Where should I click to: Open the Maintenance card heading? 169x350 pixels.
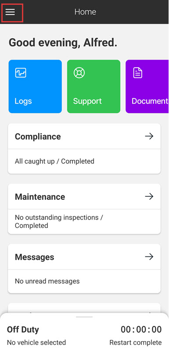pyautogui.click(x=40, y=197)
